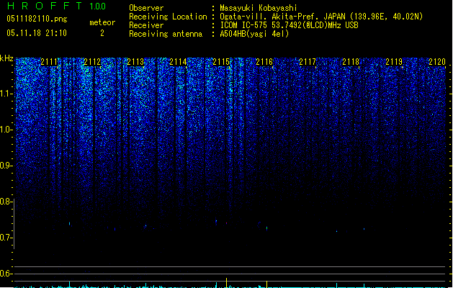The width and height of the screenshot is (453, 288).
Task: Click the 2114 time marker
Action: (x=179, y=62)
